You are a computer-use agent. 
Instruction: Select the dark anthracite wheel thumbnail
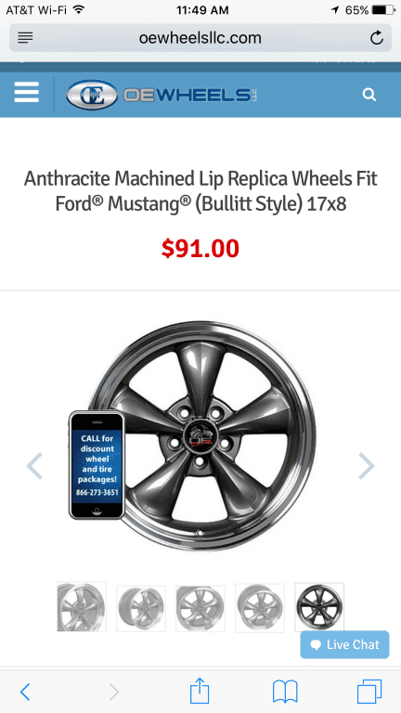click(319, 607)
